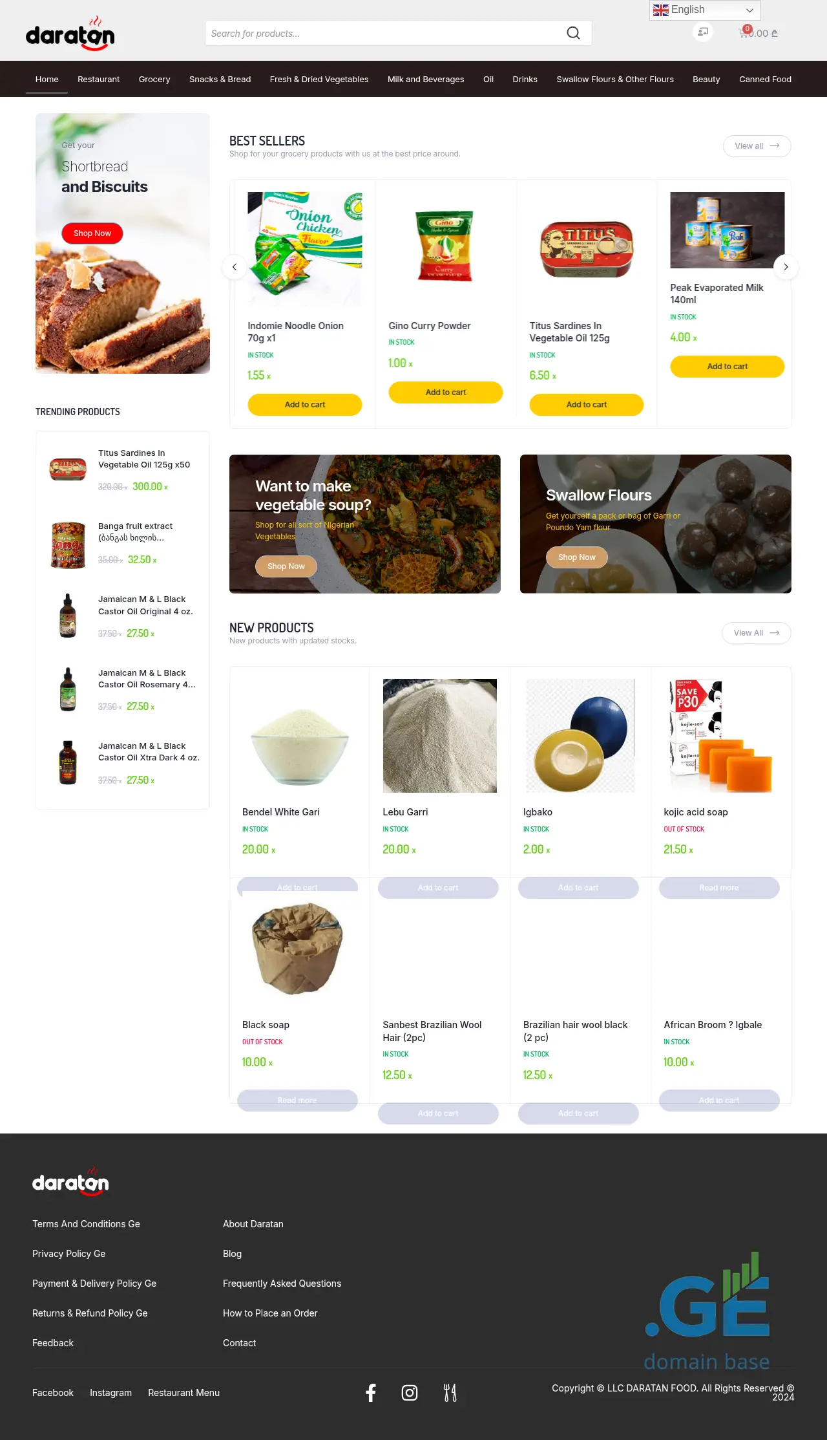The image size is (827, 1440).
Task: Click the product search input field
Action: point(384,34)
